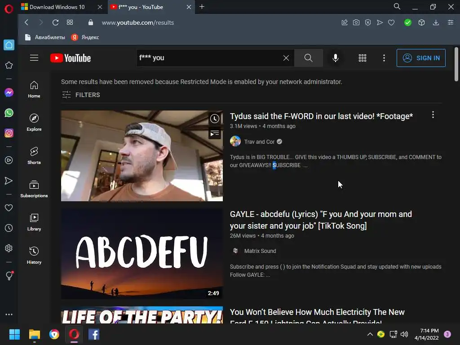Click the page vertical scrollbar

(456, 64)
